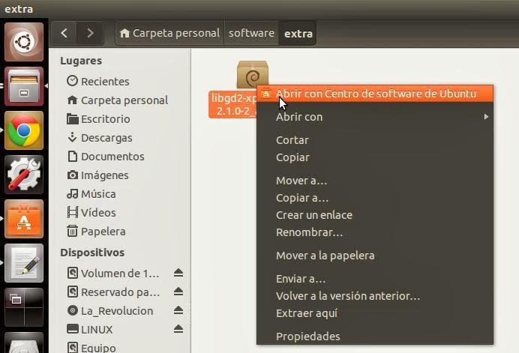This screenshot has width=519, height=353.
Task: Click the Escritorio folder icon
Action: point(72,118)
